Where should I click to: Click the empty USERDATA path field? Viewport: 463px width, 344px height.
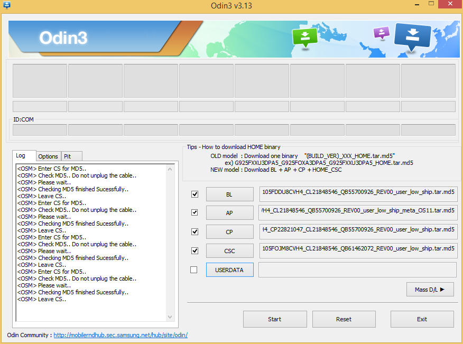click(358, 269)
